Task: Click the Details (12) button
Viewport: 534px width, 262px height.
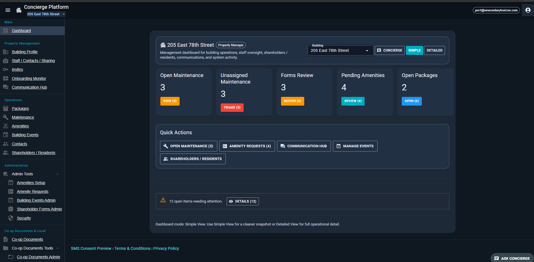Action: point(243,201)
